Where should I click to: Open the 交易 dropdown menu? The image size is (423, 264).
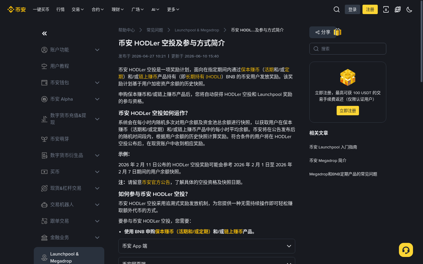pyautogui.click(x=78, y=9)
